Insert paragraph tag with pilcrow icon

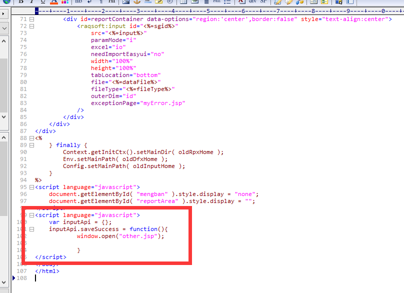100,2
